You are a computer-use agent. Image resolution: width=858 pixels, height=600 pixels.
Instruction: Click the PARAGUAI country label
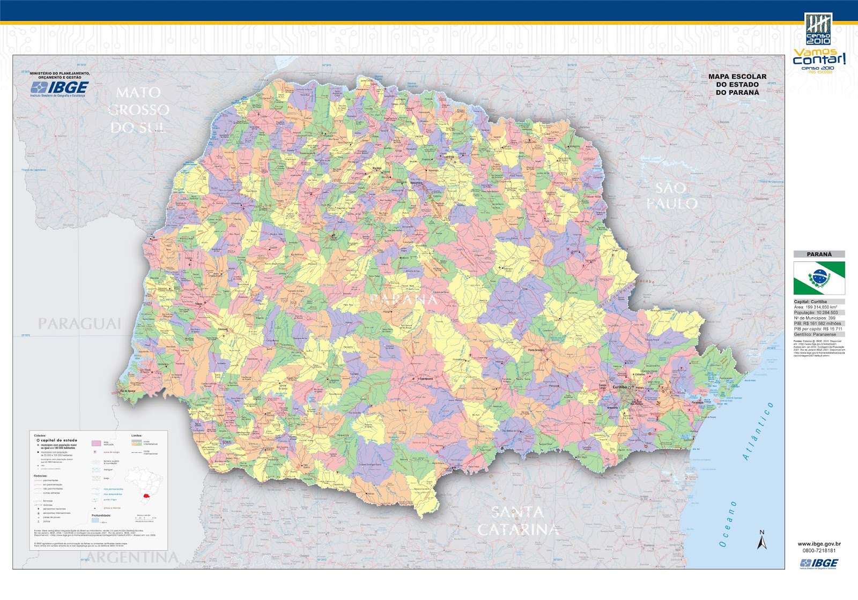79,324
